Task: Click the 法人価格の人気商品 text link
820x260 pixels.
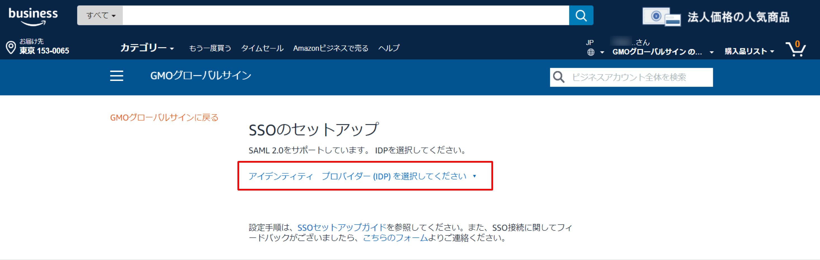Action: 738,17
